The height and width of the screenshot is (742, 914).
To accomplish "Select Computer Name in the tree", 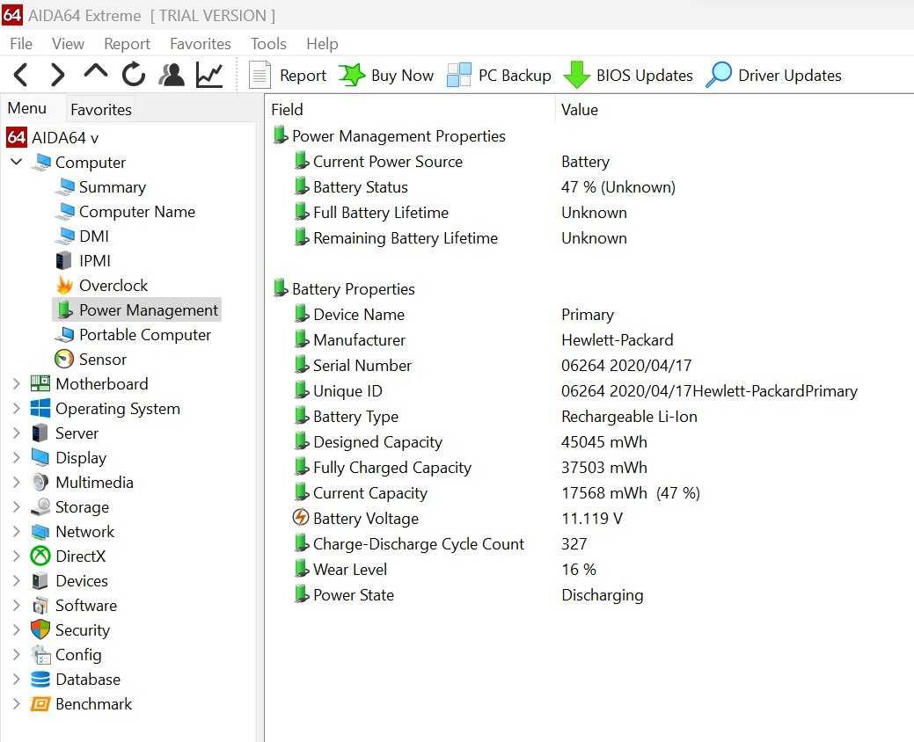I will pyautogui.click(x=137, y=211).
